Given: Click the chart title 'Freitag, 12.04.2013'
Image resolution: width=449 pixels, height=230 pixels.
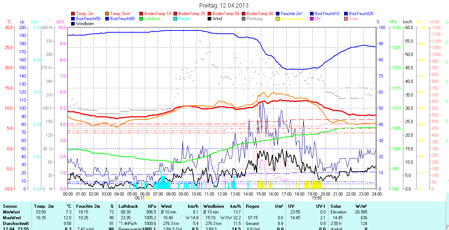Looking at the screenshot, I should pyautogui.click(x=224, y=5).
